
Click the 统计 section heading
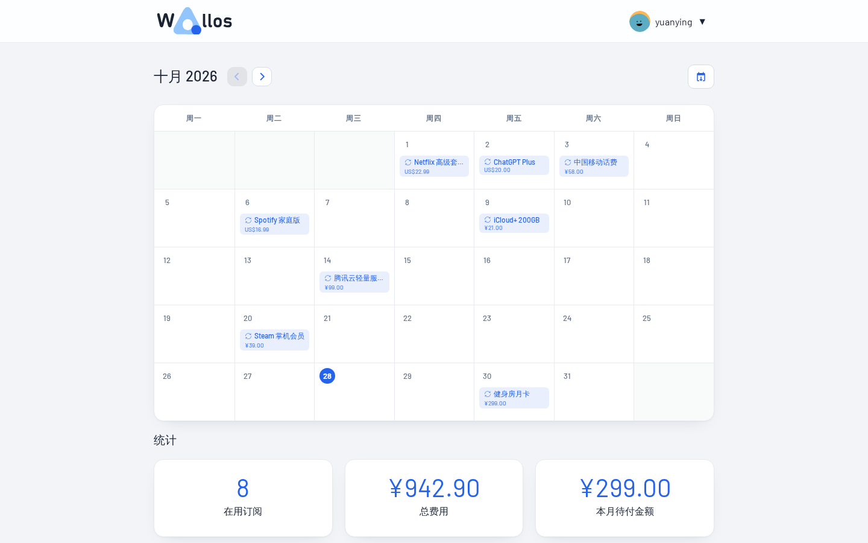tap(165, 440)
